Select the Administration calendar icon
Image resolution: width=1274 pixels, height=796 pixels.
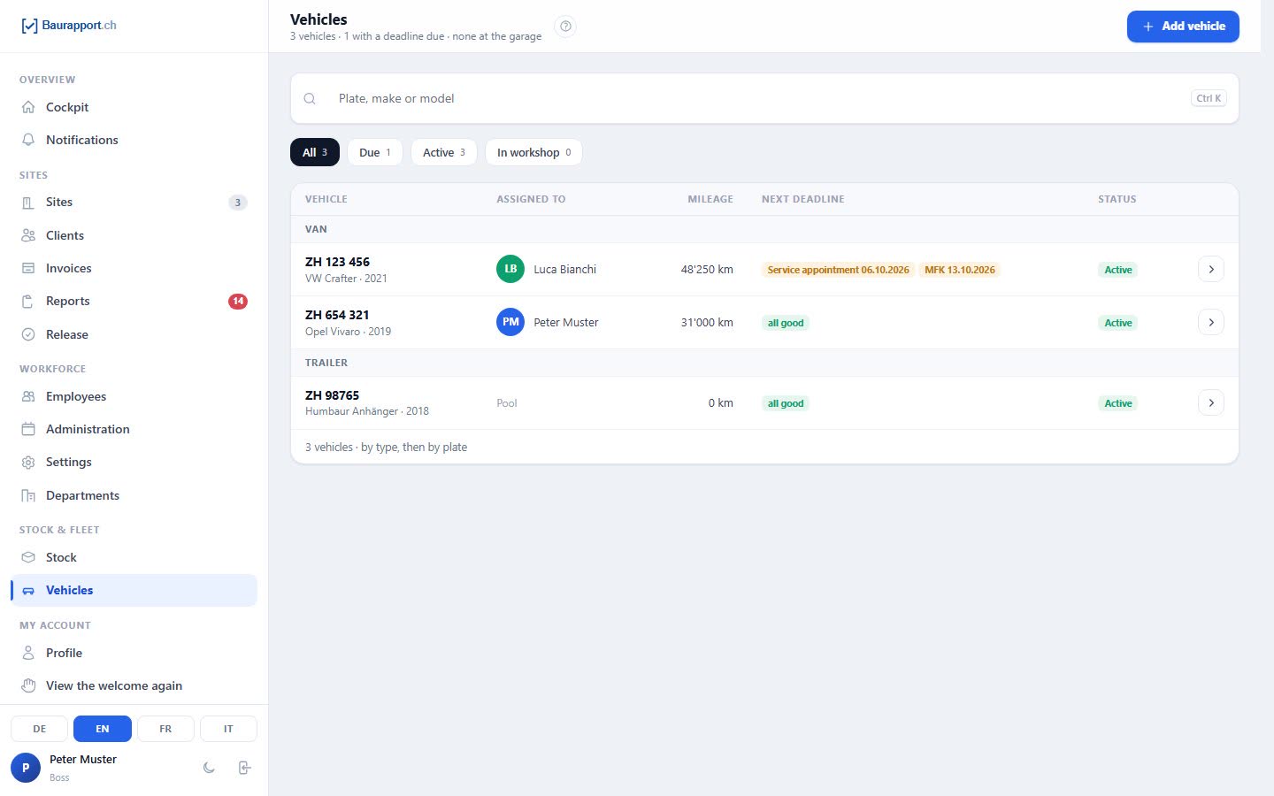click(x=28, y=429)
